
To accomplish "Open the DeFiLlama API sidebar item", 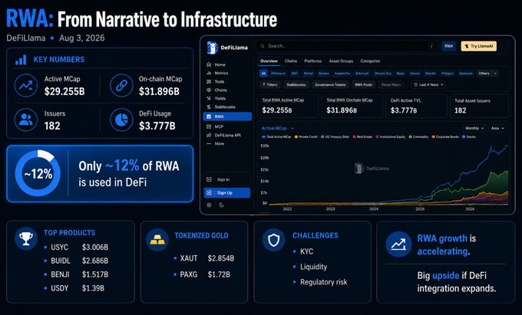I will click(x=223, y=135).
